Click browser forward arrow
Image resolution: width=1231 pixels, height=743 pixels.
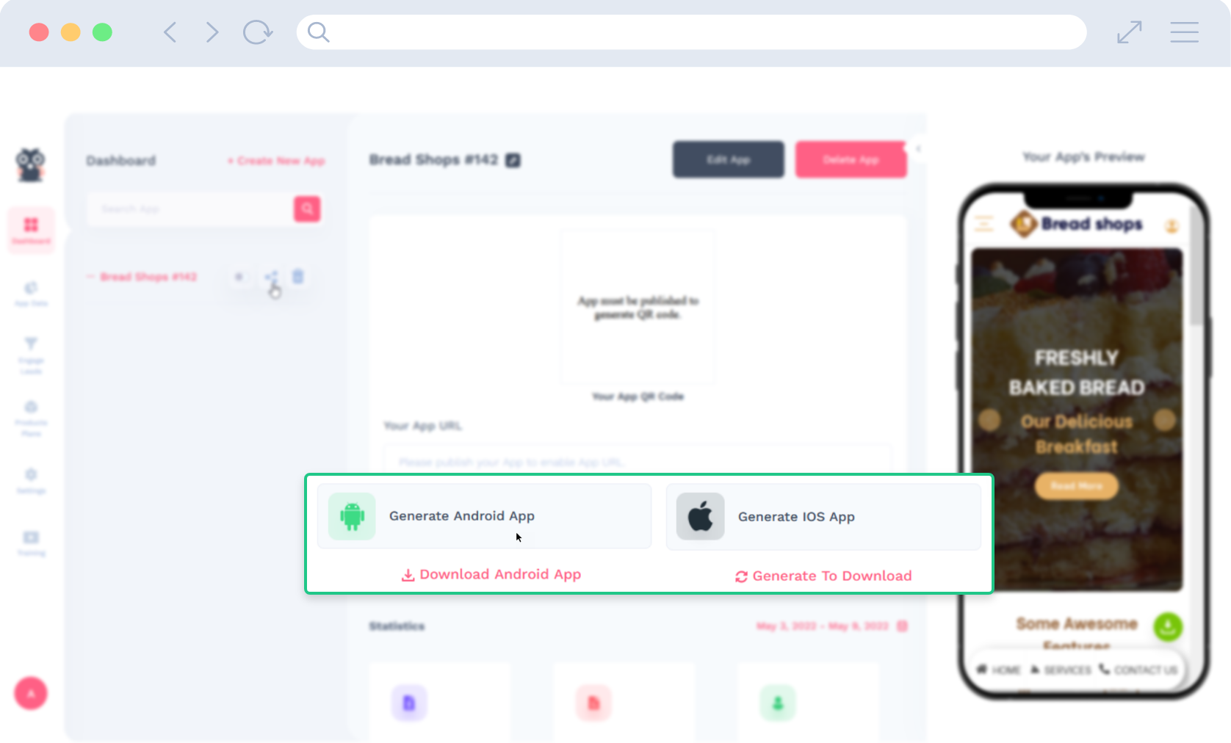click(212, 32)
